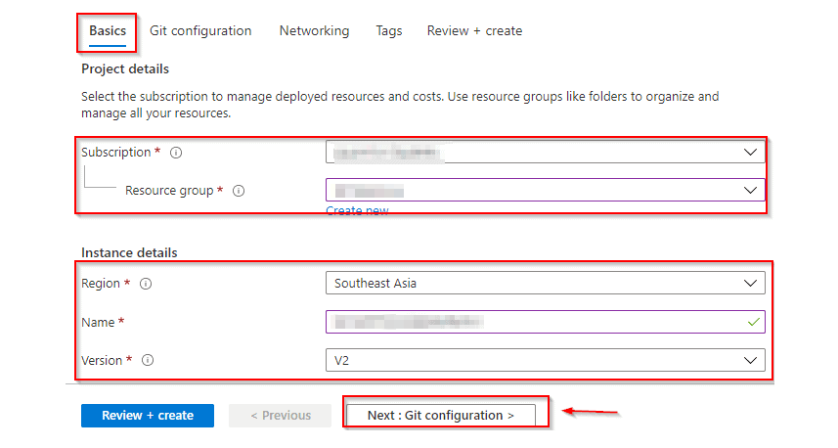Image resolution: width=838 pixels, height=448 pixels.
Task: Select the Tags tab
Action: point(389,31)
